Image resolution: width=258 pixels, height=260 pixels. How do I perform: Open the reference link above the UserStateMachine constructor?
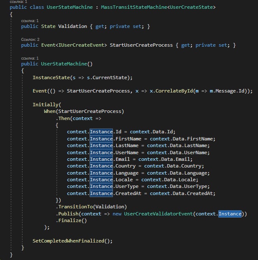[x=30, y=58]
